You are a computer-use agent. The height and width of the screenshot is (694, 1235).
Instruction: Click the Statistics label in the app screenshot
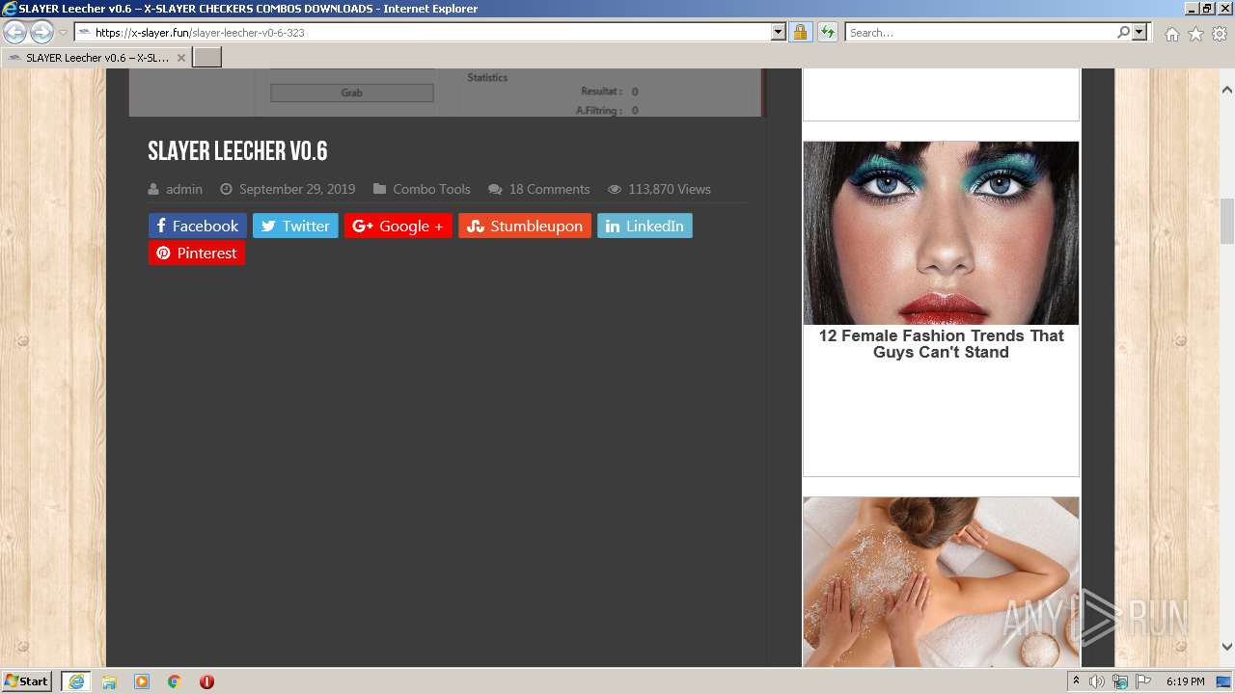point(487,77)
